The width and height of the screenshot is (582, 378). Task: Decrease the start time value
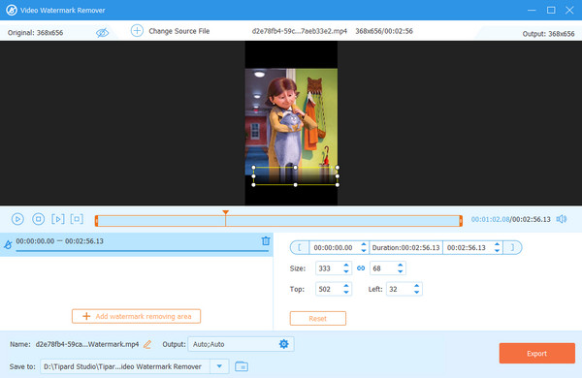(364, 251)
